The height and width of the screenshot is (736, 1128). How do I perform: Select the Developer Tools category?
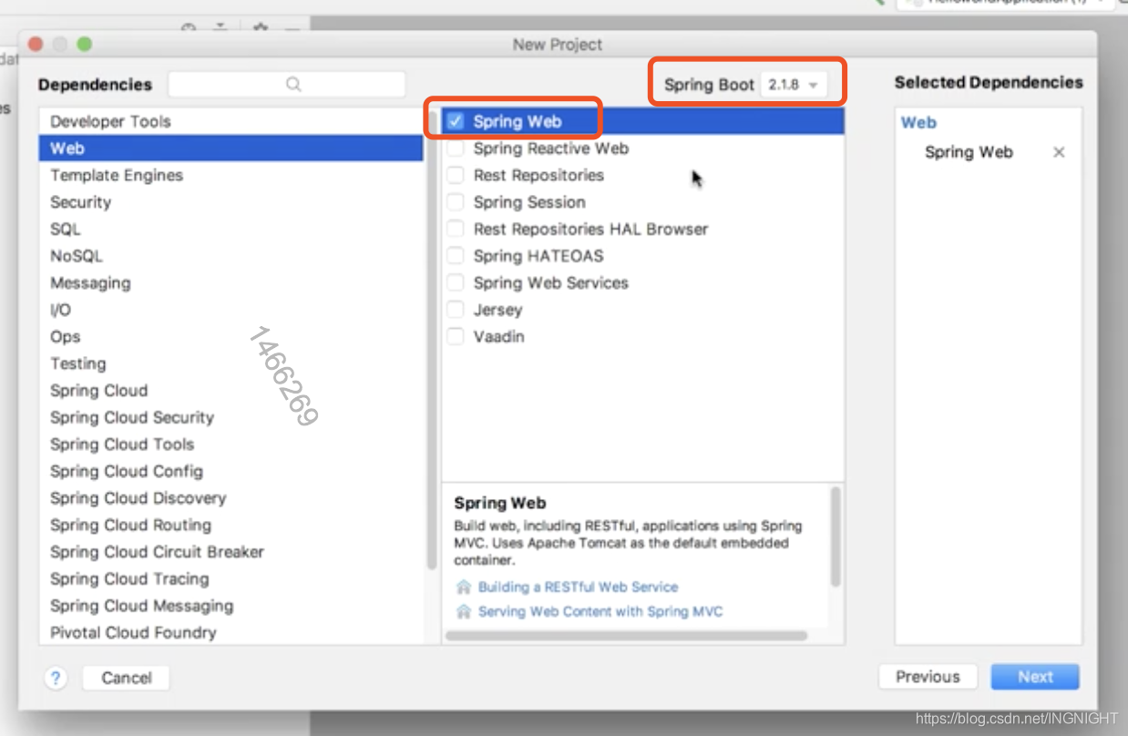coord(231,121)
